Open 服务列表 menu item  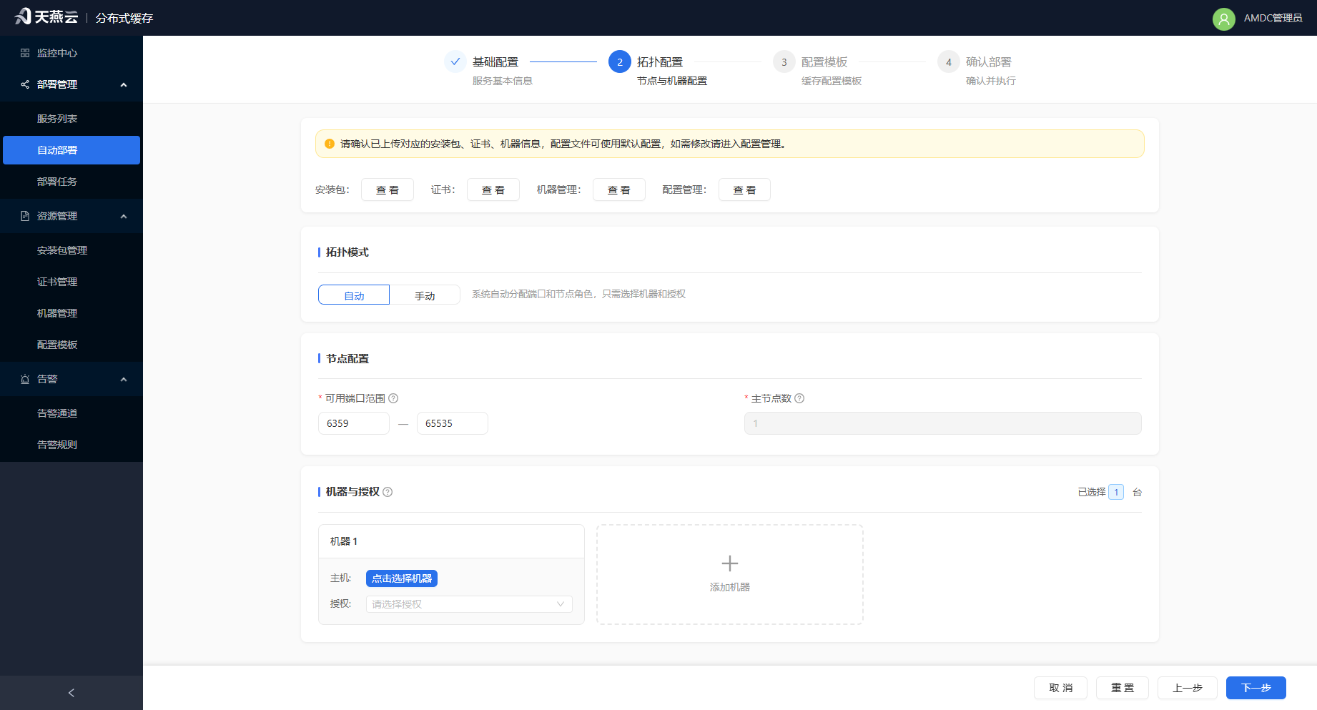coord(71,119)
